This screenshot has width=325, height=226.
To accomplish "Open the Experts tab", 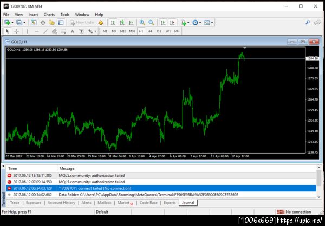I will tap(170, 203).
